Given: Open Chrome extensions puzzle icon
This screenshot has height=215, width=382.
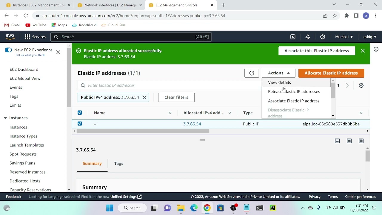Looking at the screenshot, I should 347,16.
